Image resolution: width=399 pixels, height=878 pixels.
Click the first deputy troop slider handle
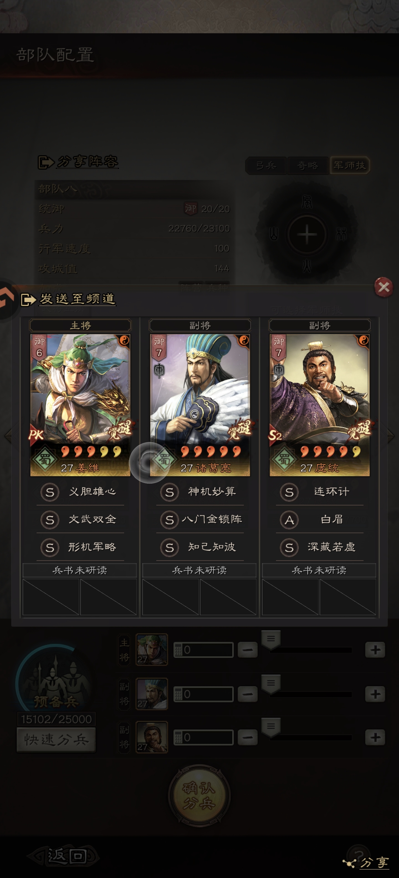coord(271,684)
